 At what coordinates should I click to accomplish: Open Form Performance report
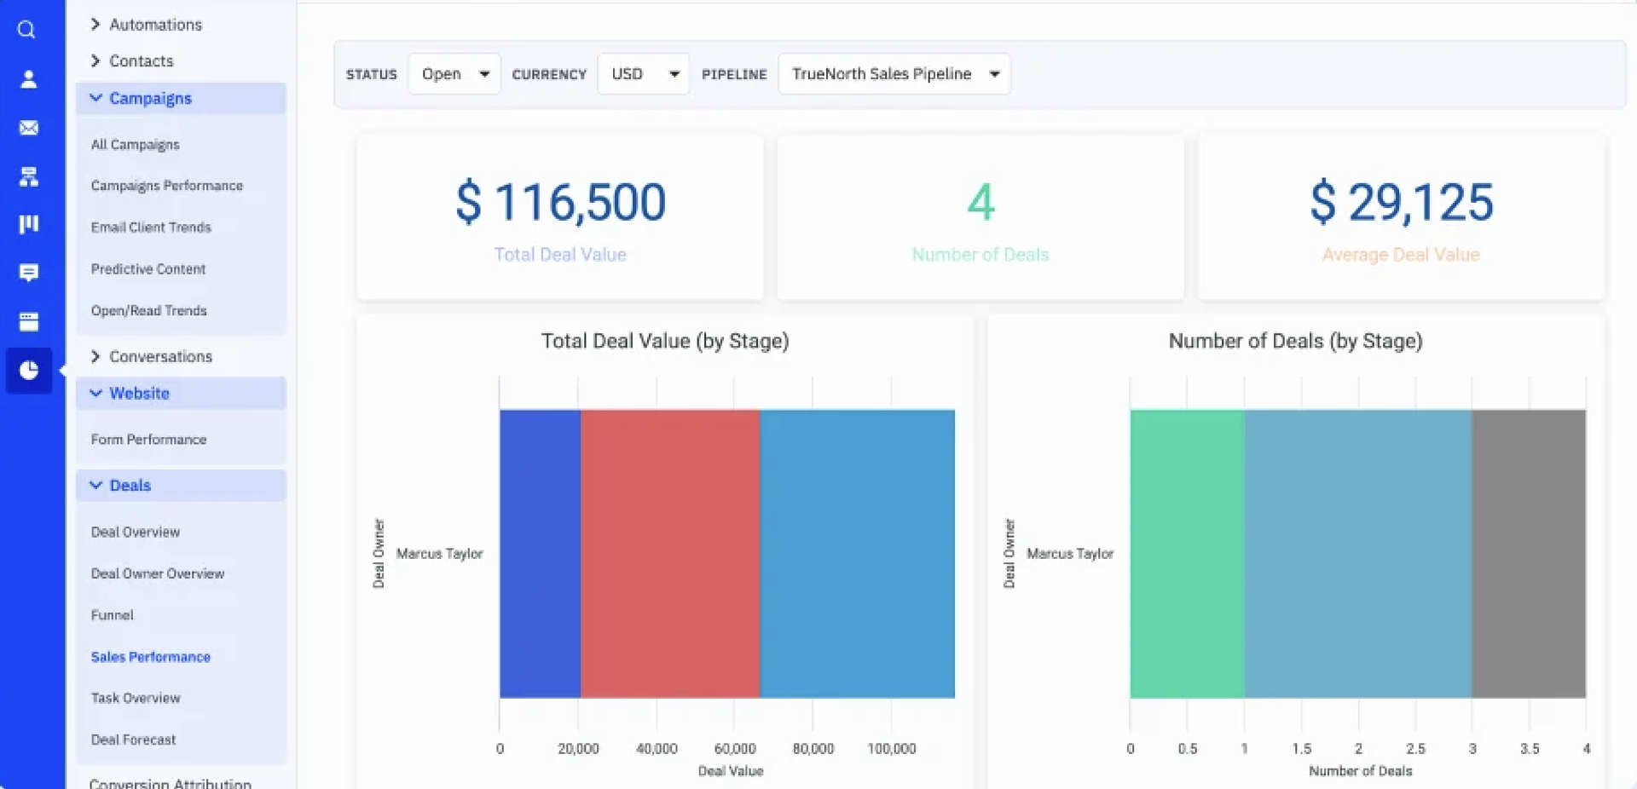(x=149, y=440)
